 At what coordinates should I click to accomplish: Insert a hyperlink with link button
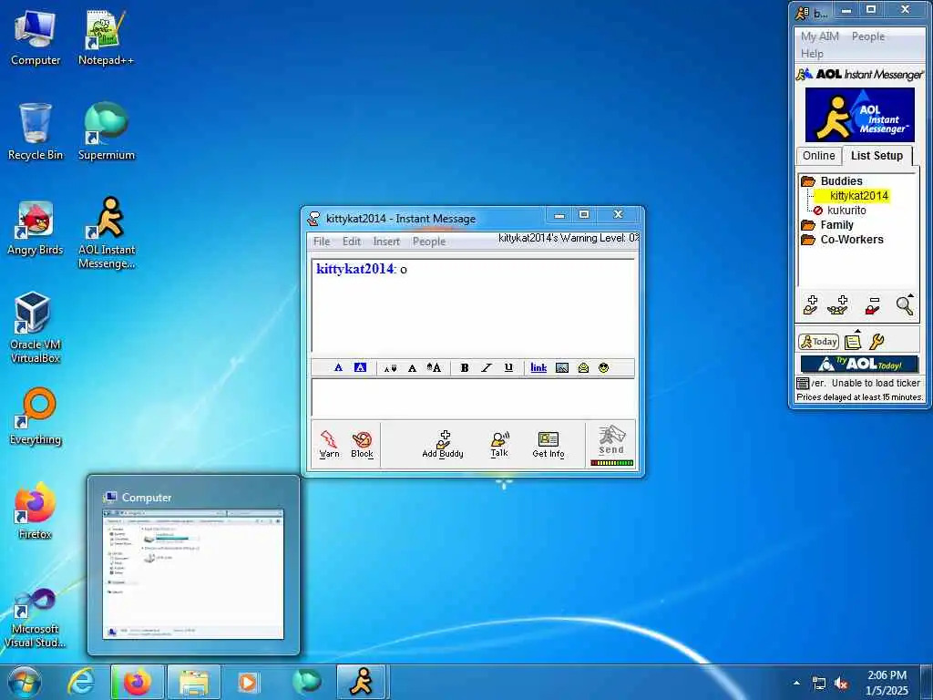click(538, 368)
